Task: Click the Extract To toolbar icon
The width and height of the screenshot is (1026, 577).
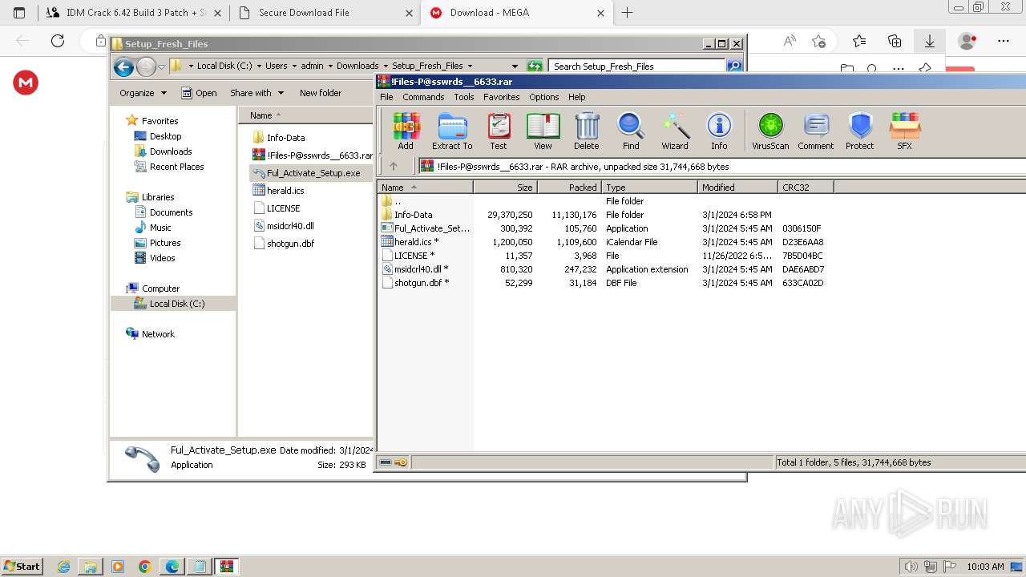Action: coord(452,131)
